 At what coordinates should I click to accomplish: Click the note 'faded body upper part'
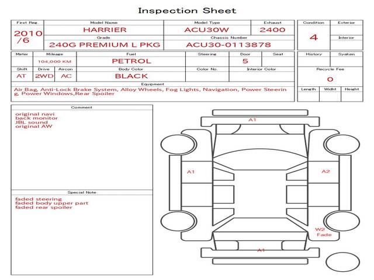coord(51,203)
